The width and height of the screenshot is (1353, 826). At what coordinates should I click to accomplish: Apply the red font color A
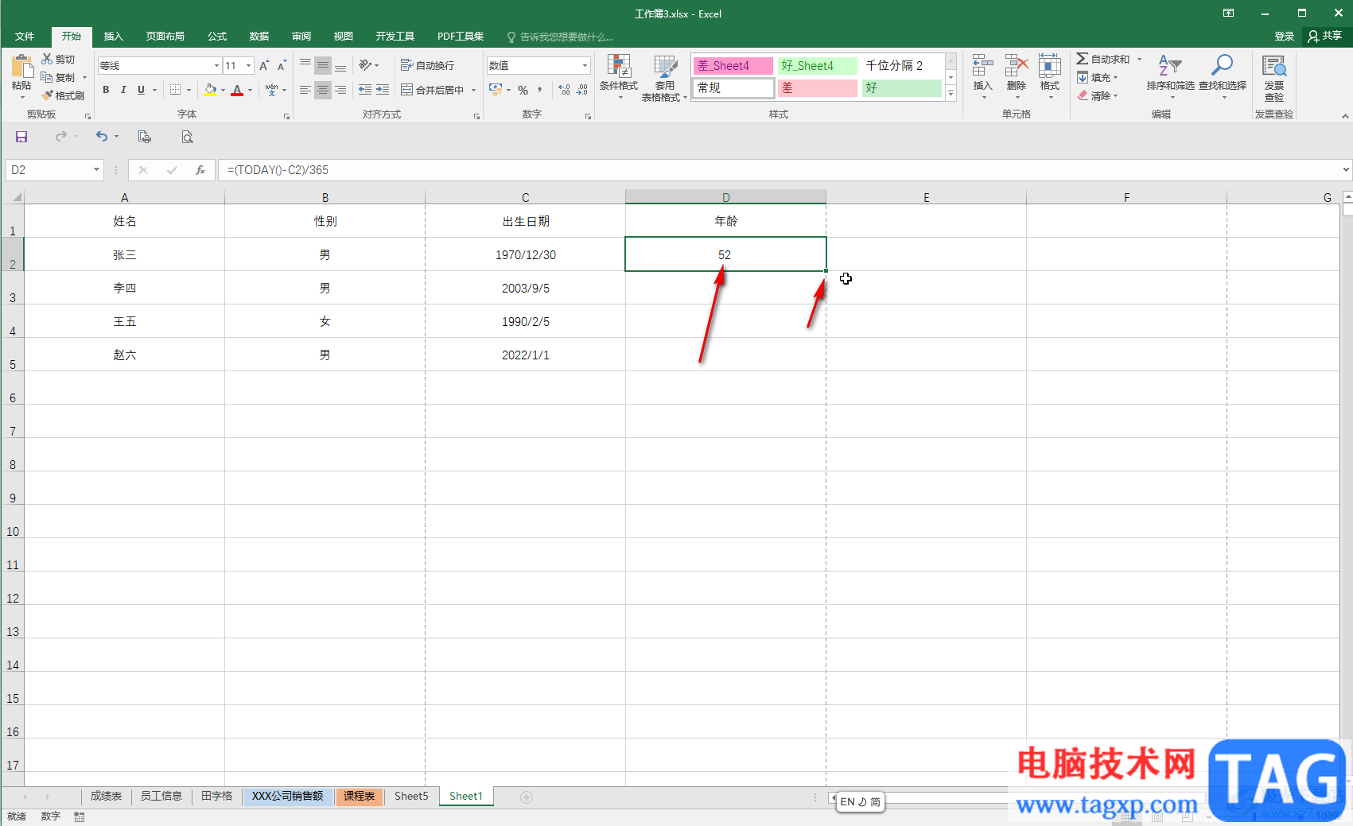236,90
